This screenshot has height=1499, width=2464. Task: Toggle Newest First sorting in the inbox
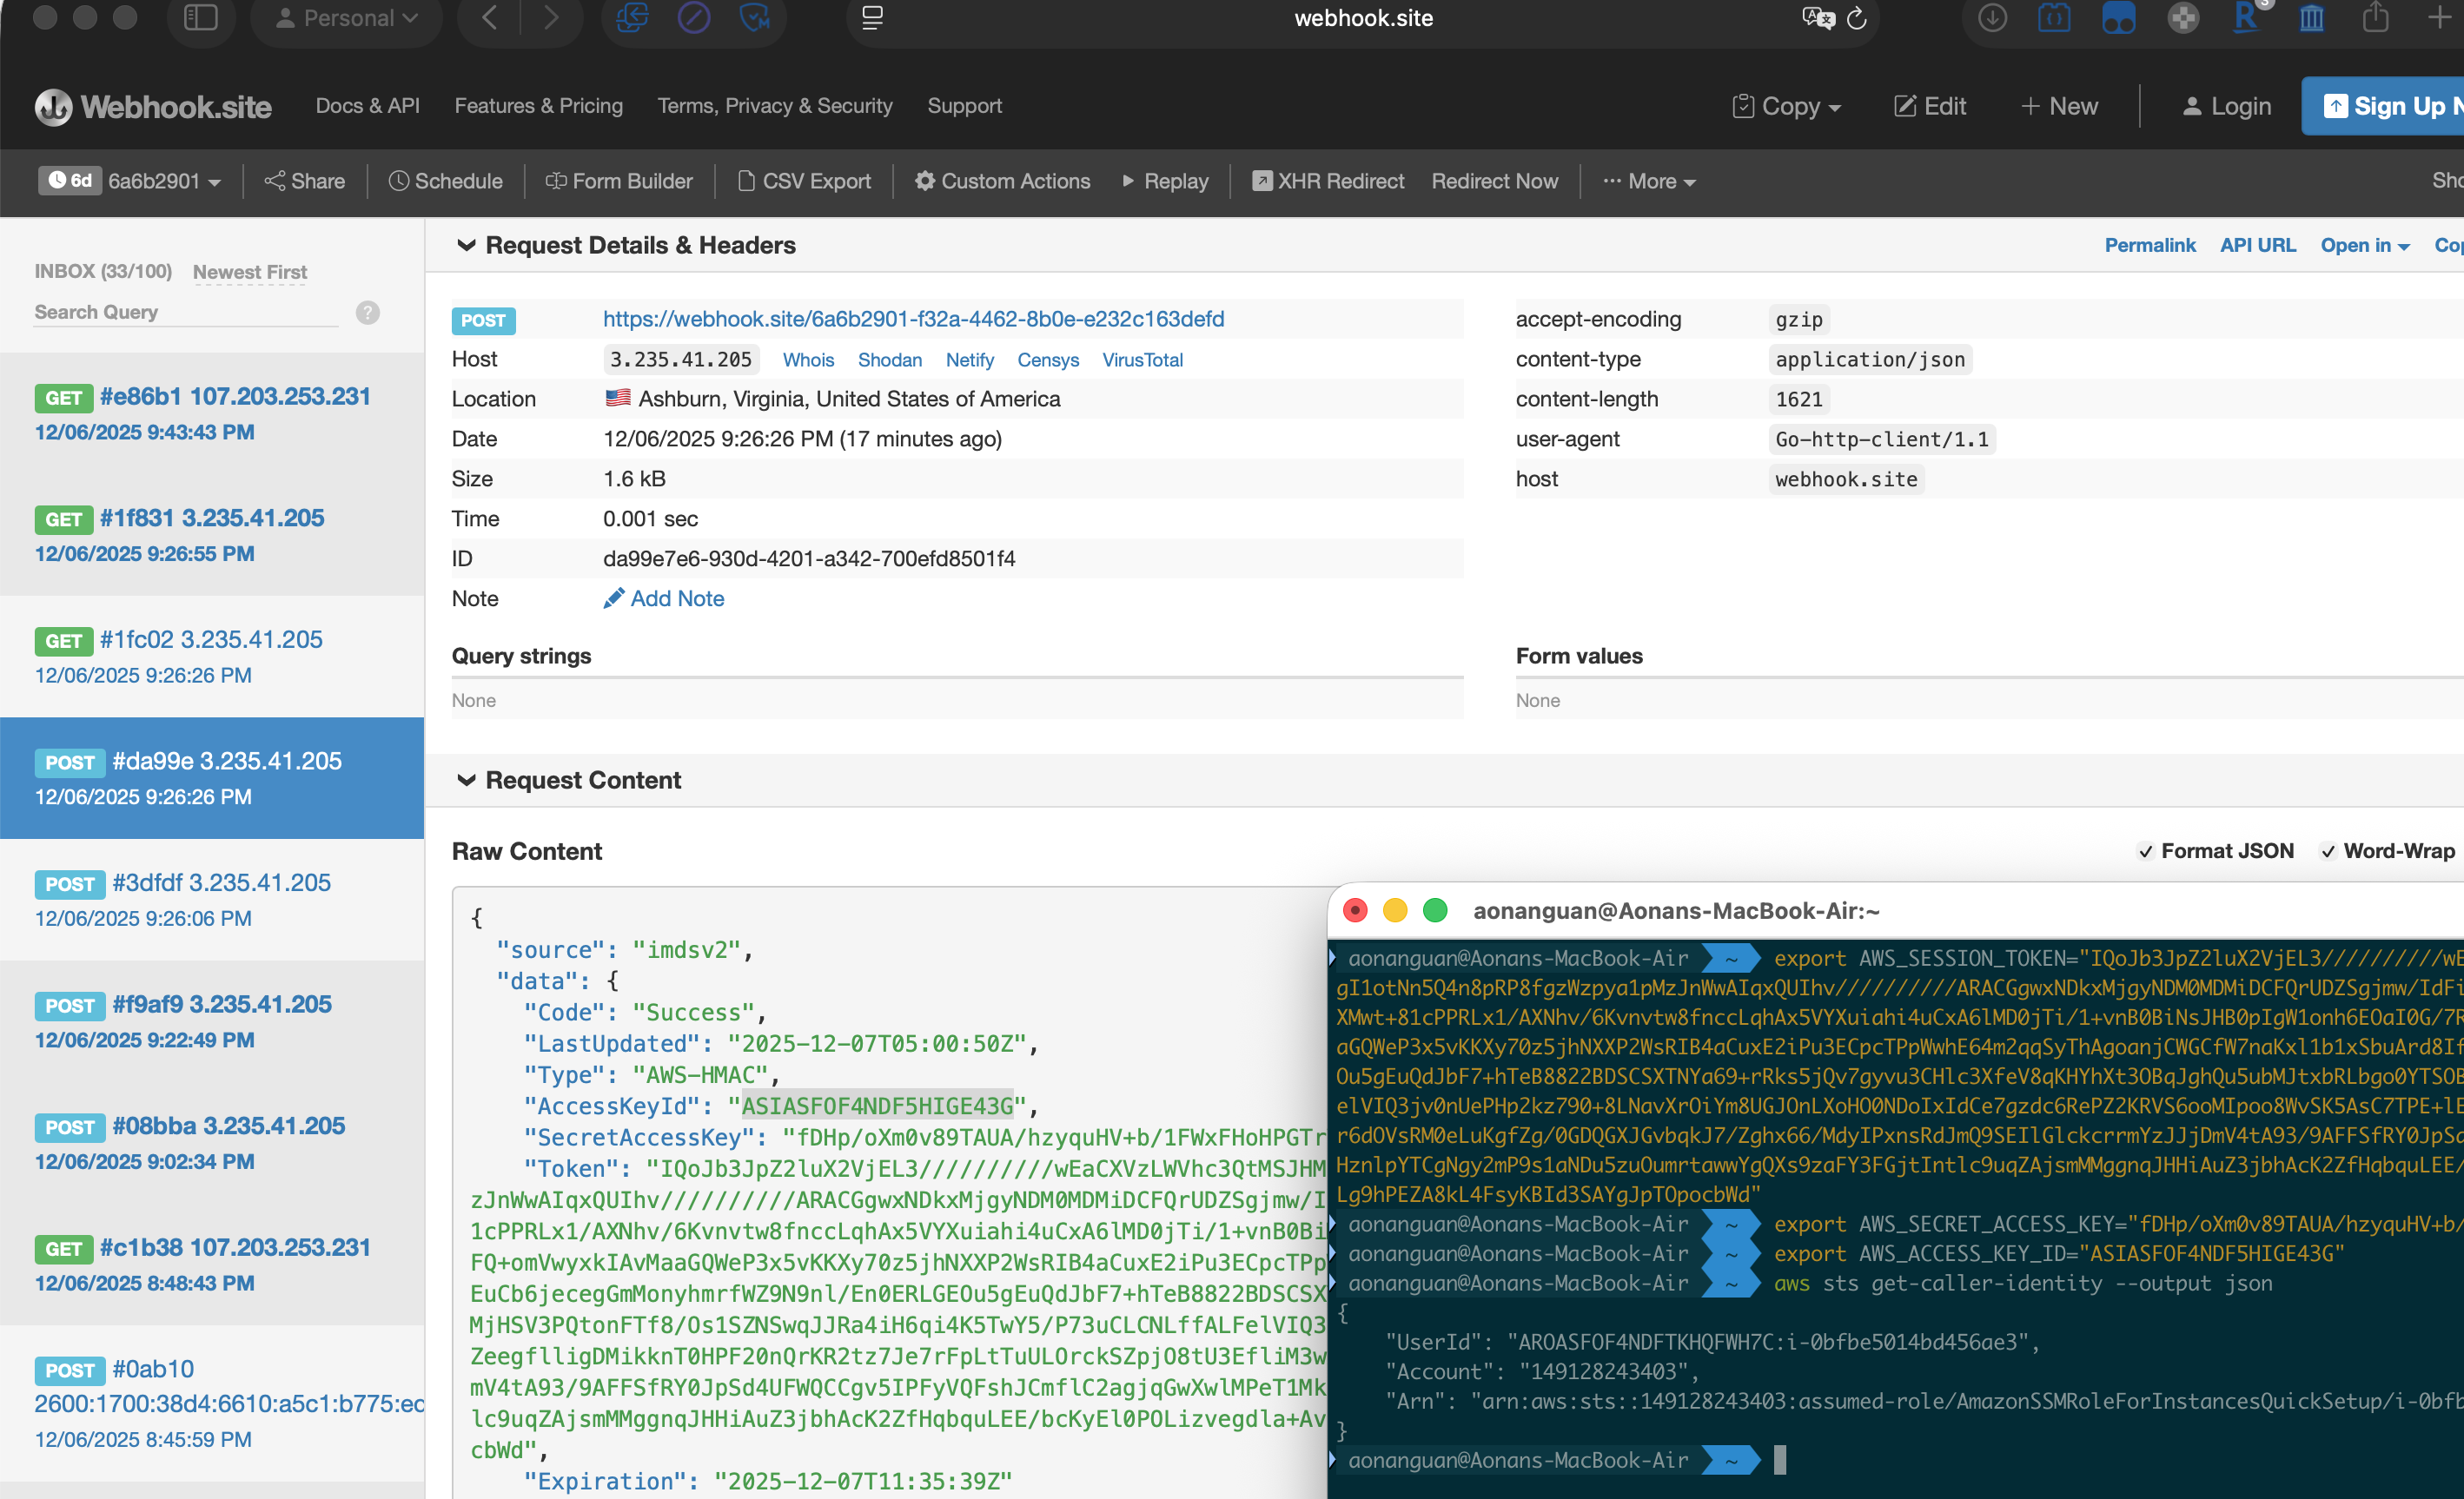point(249,272)
